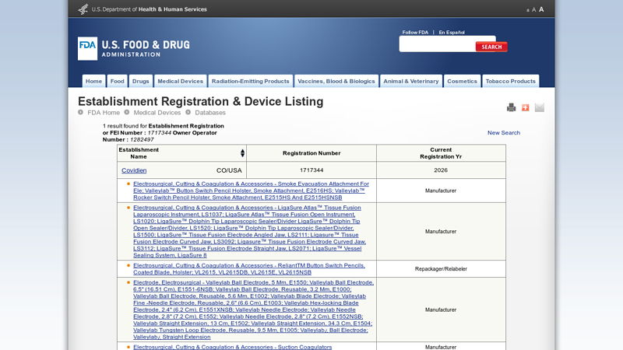623x350 pixels.
Task: Open LigaSure Atlas Tissue Fusion listing
Action: [249, 231]
